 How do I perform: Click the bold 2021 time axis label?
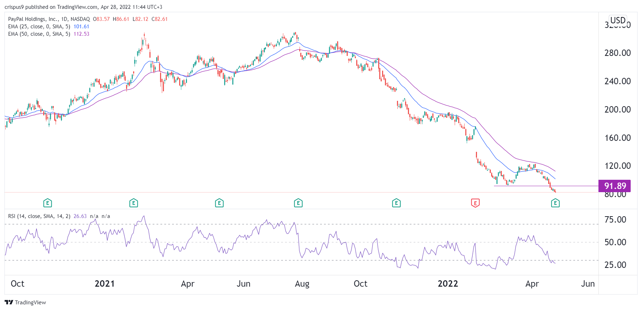click(x=105, y=284)
